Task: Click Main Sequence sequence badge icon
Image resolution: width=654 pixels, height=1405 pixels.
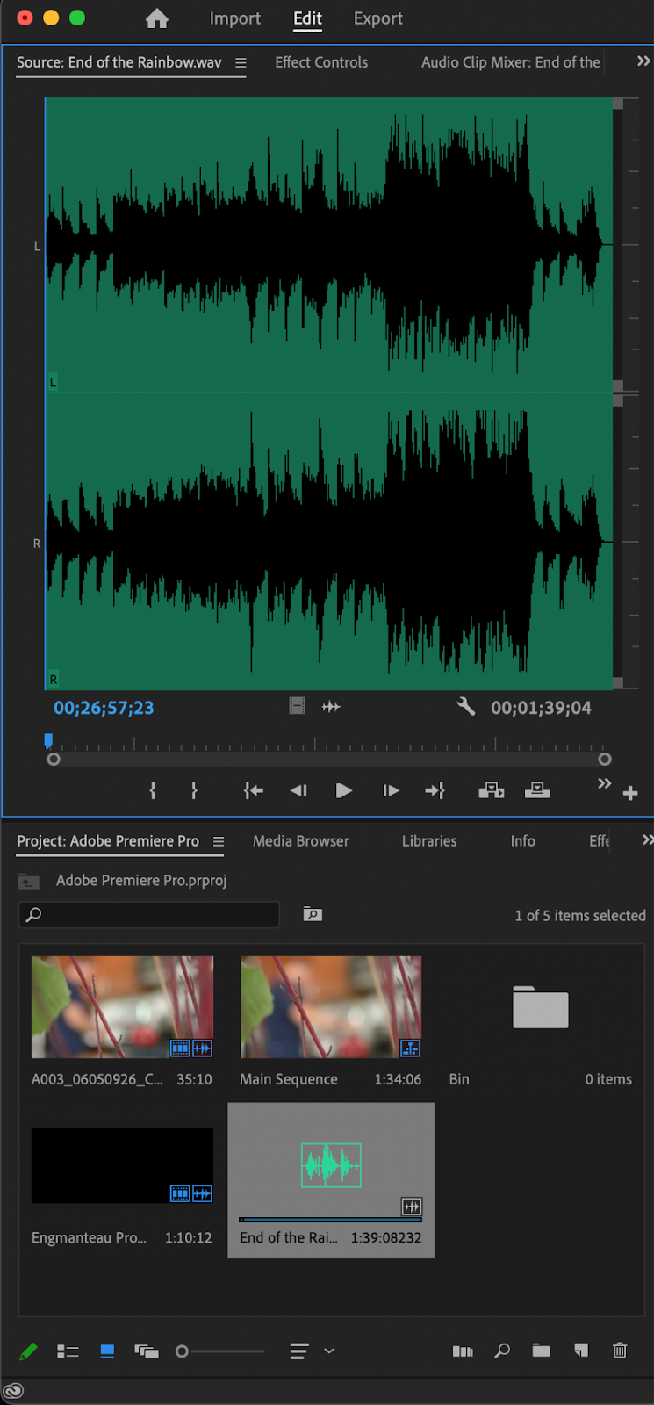Action: [x=410, y=1048]
